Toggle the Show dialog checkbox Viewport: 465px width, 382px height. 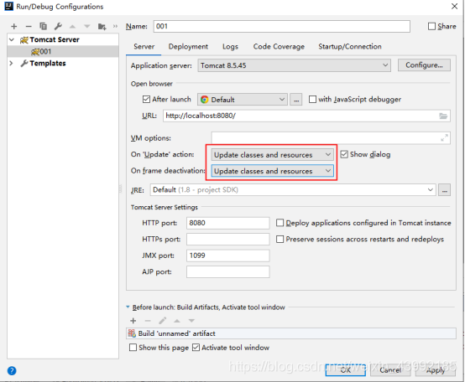(x=344, y=154)
